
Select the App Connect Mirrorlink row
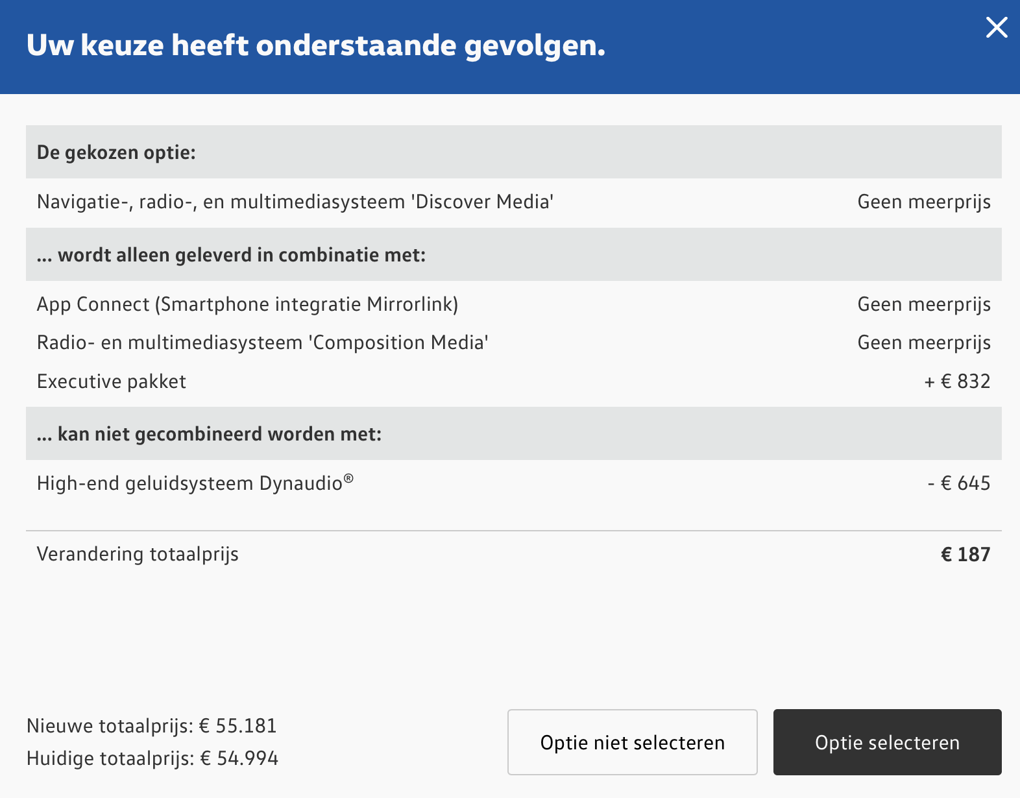[x=248, y=304]
